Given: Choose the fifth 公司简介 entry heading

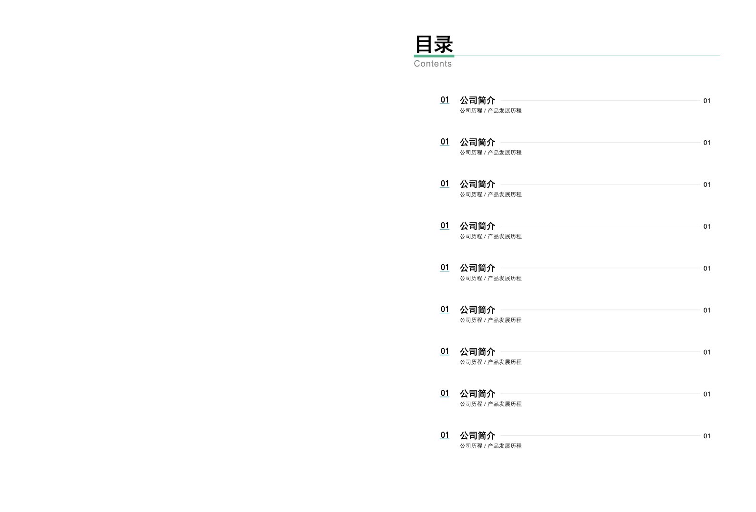Looking at the screenshot, I should click(477, 268).
